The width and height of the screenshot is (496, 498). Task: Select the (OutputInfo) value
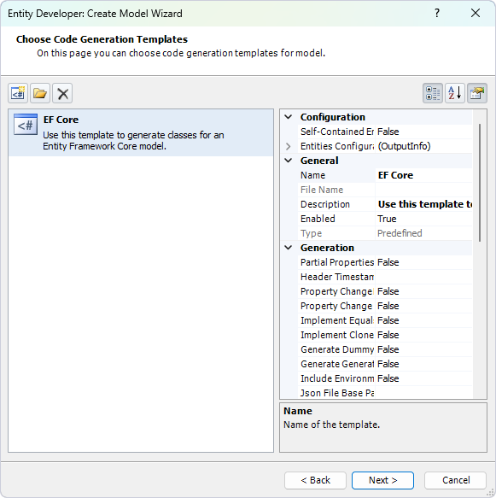tap(424, 146)
